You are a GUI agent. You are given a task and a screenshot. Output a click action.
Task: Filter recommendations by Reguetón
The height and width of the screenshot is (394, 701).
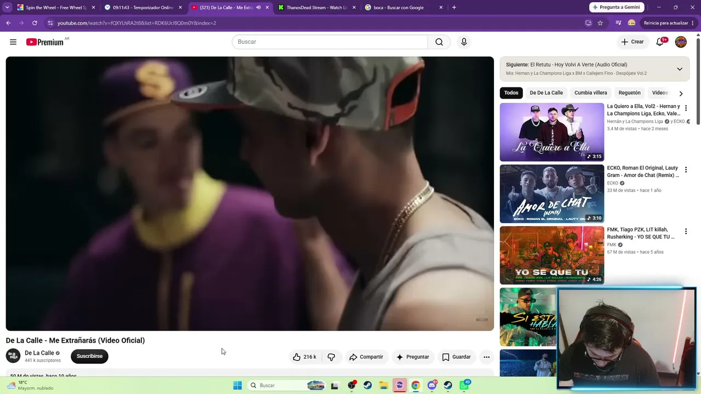(629, 93)
